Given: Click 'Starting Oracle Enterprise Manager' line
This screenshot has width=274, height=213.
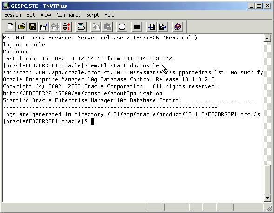Looking at the screenshot, I should tap(129, 100).
